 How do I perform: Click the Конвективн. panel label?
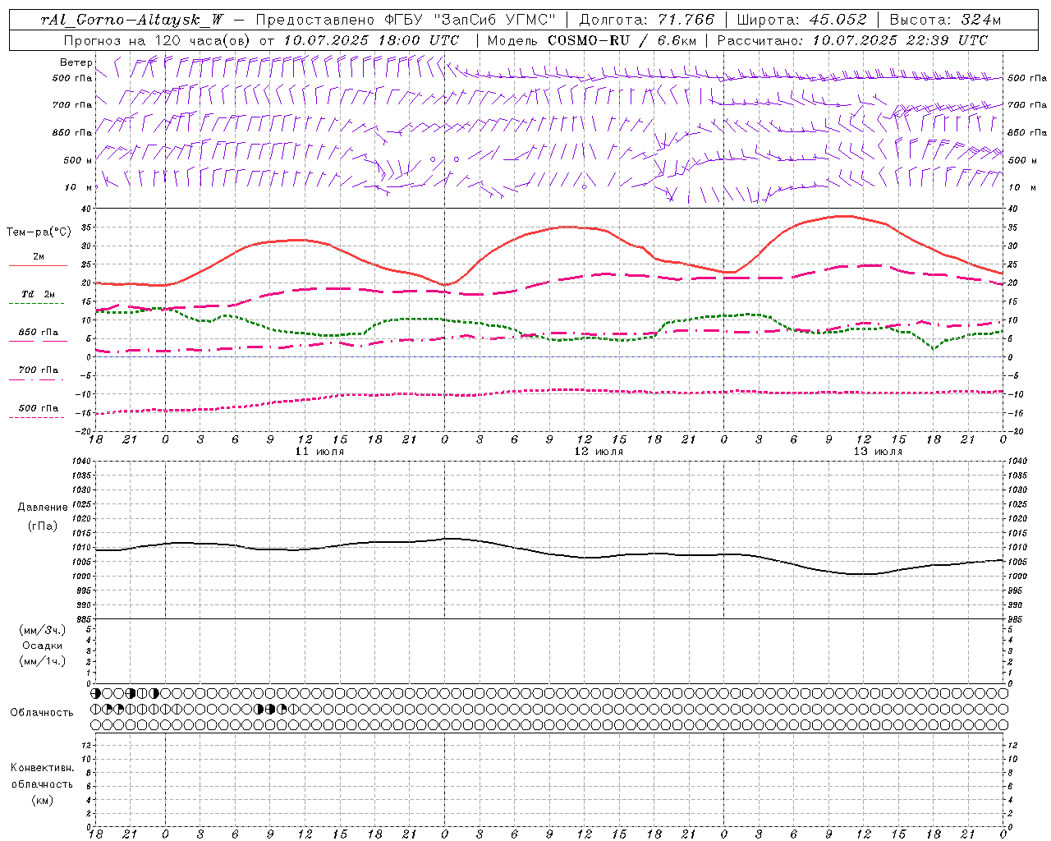(x=42, y=768)
